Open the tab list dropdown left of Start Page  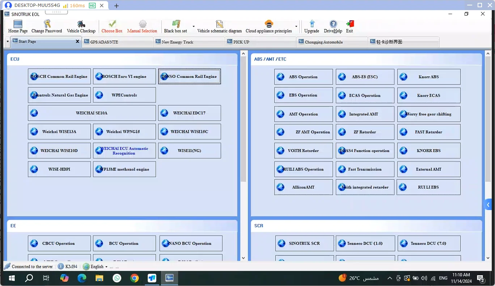coord(8,42)
